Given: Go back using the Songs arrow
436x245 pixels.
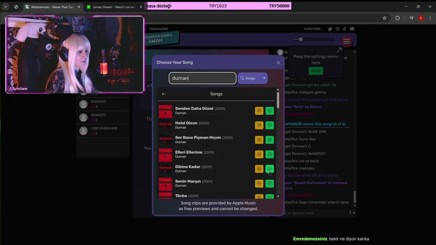Looking at the screenshot, I should pos(164,94).
